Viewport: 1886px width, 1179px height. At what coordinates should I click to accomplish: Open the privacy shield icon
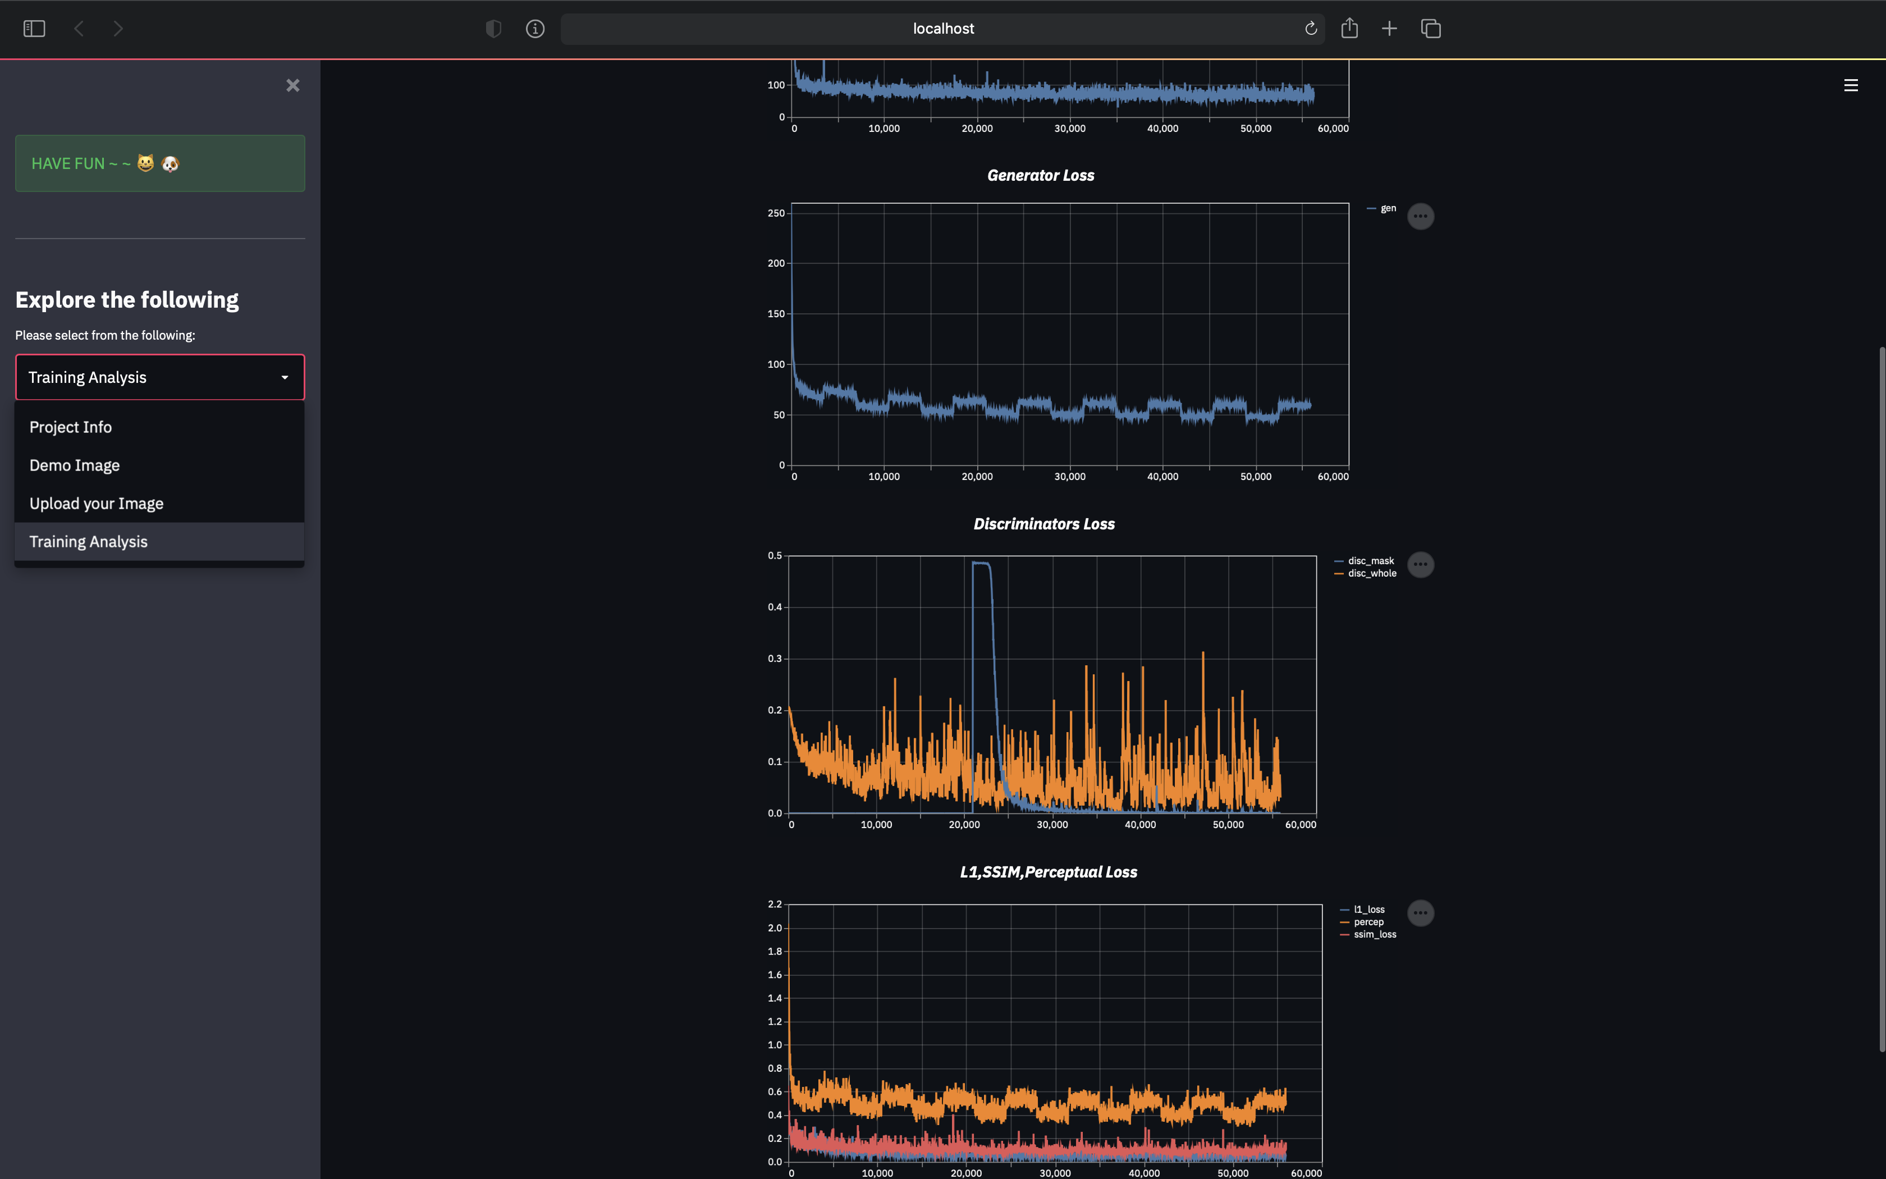(493, 29)
